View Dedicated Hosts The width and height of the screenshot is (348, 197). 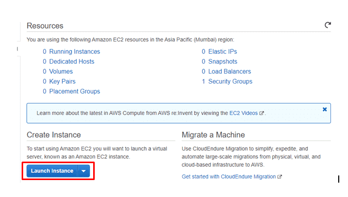point(72,62)
